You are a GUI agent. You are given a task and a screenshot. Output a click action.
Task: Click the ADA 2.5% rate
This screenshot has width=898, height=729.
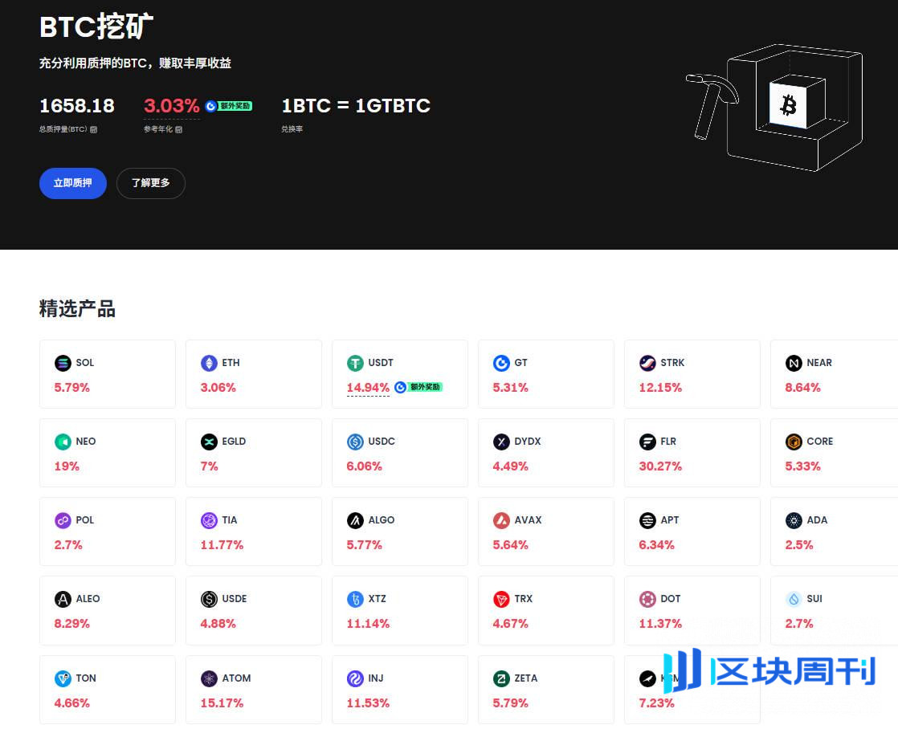[799, 545]
